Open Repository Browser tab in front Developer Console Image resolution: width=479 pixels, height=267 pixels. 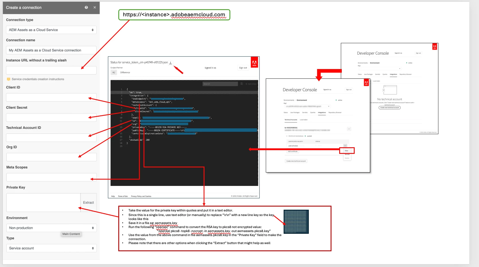[x=335, y=113]
